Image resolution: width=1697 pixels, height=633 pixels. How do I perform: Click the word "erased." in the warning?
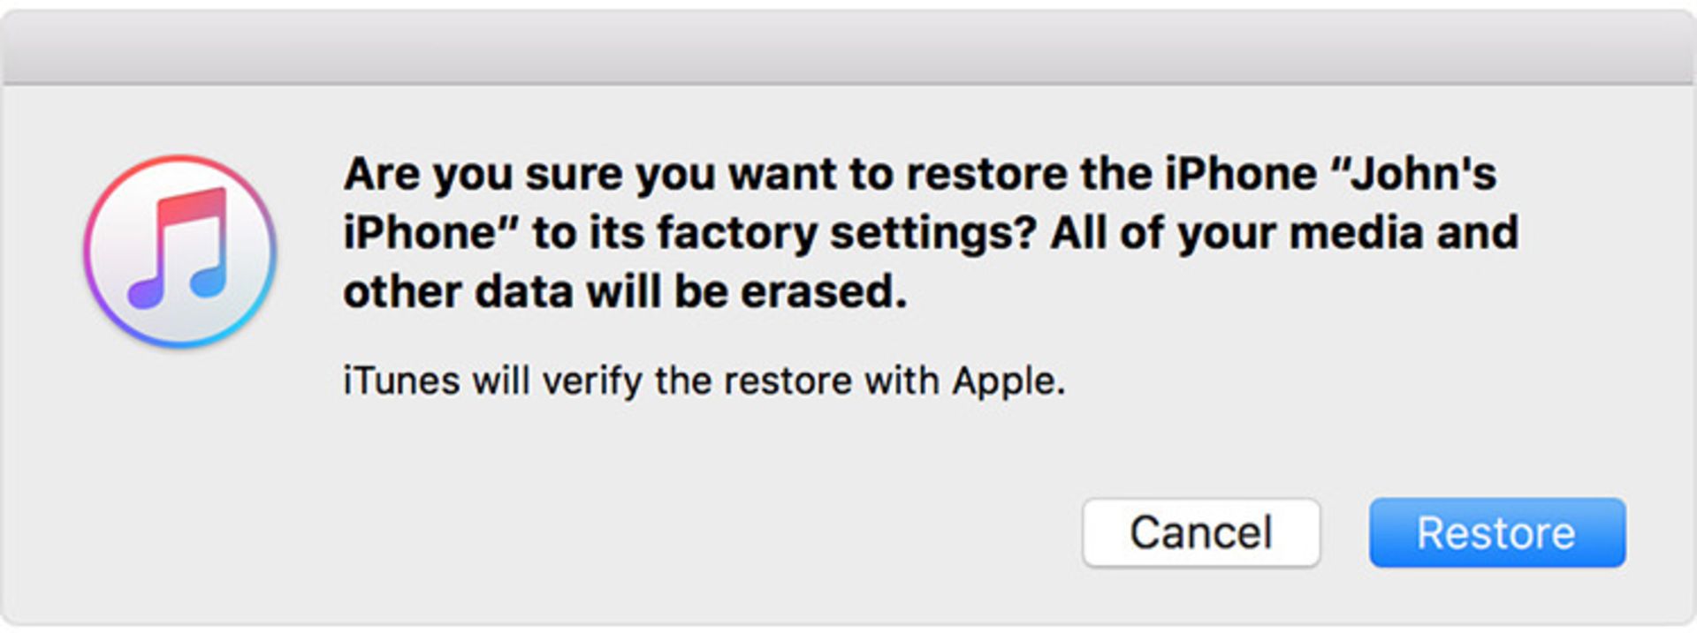click(824, 292)
